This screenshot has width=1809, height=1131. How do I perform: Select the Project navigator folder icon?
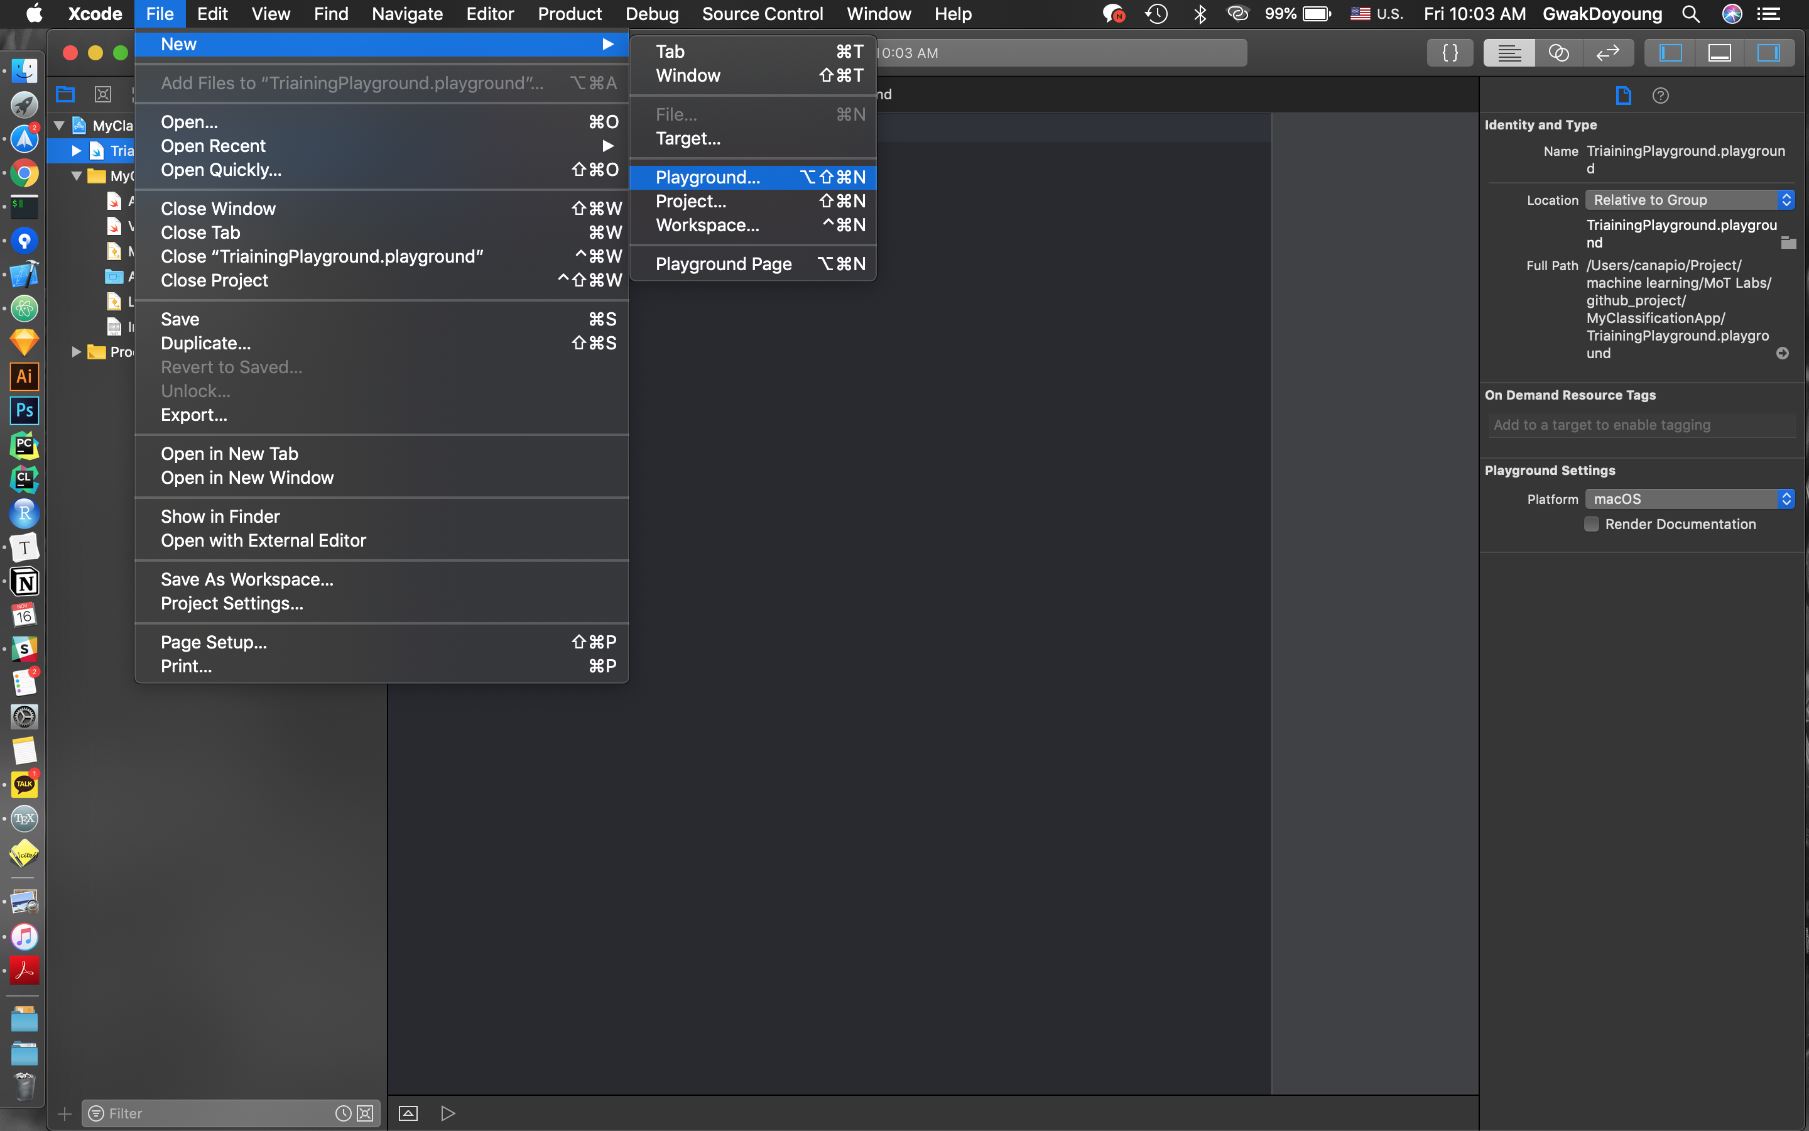[66, 94]
